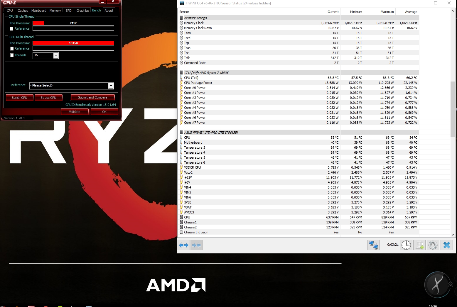The image size is (457, 307).
Task: Click the CPU (Tctl) current value 63.8 °C
Action: click(x=333, y=78)
